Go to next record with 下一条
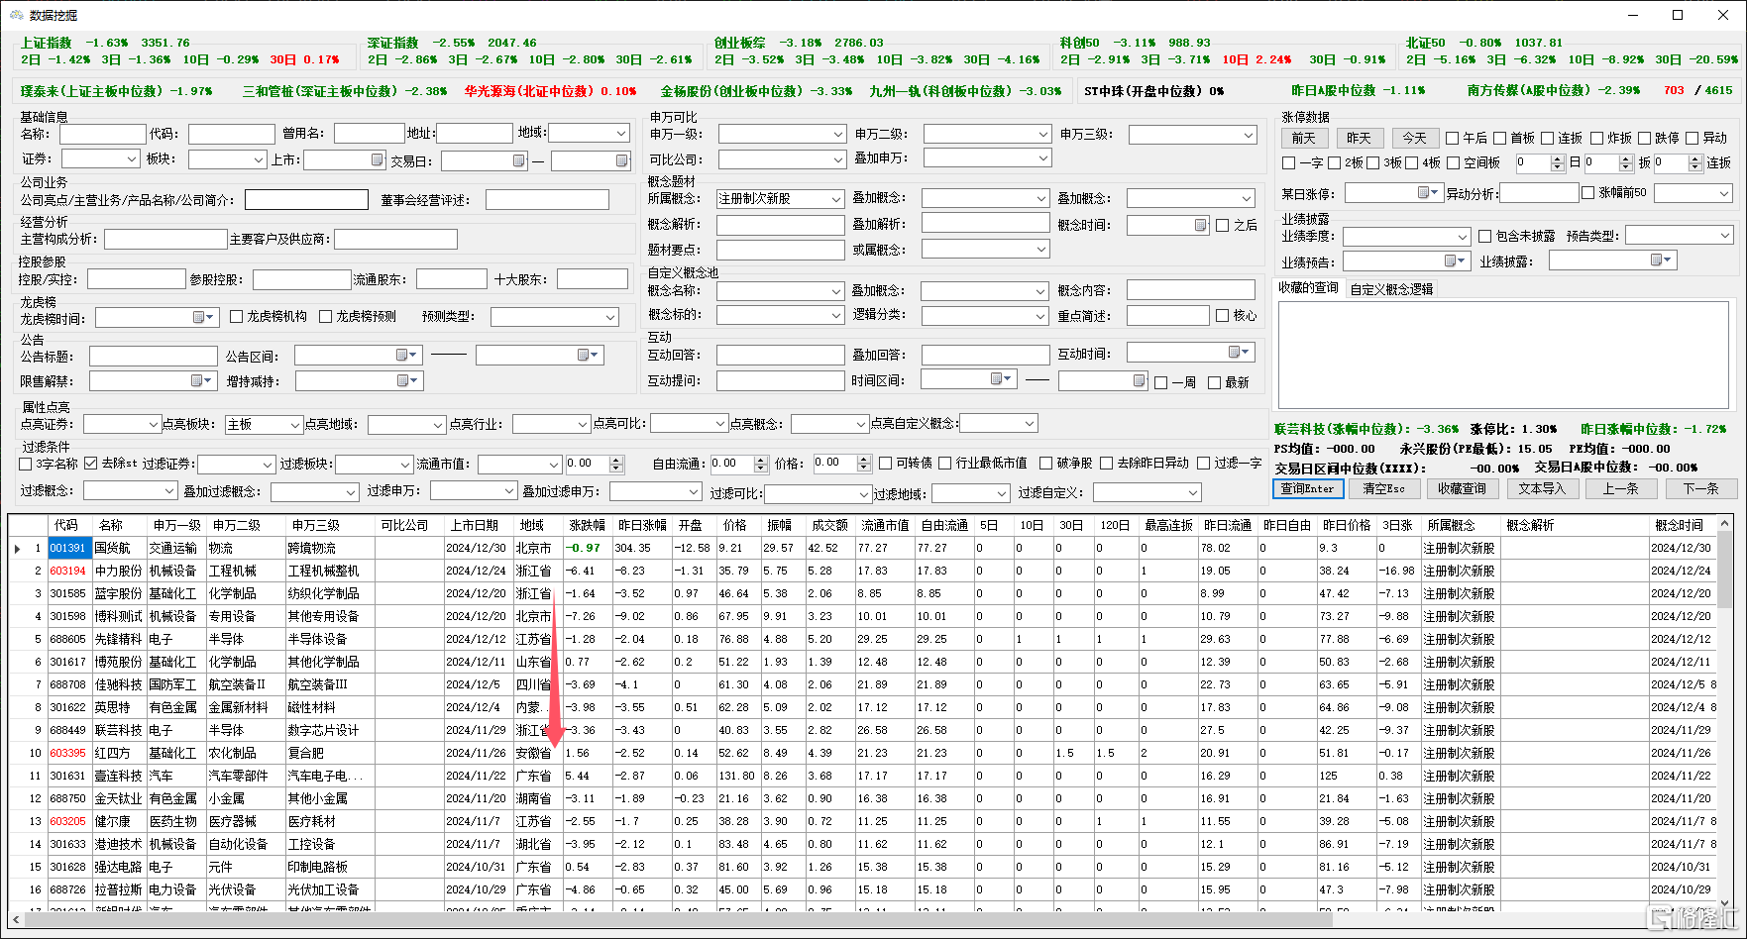The width and height of the screenshot is (1747, 939). [x=1700, y=488]
